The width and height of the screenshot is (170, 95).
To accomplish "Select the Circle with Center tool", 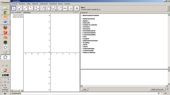I will [x=42, y=8].
